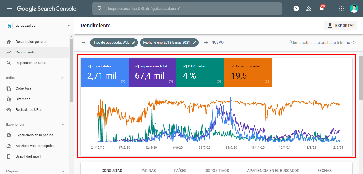363x174 pixels.
Task: Switch to the PAÍSES tab
Action: [180, 171]
